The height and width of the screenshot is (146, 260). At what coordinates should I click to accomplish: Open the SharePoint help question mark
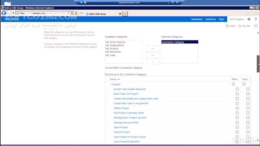(x=256, y=19)
